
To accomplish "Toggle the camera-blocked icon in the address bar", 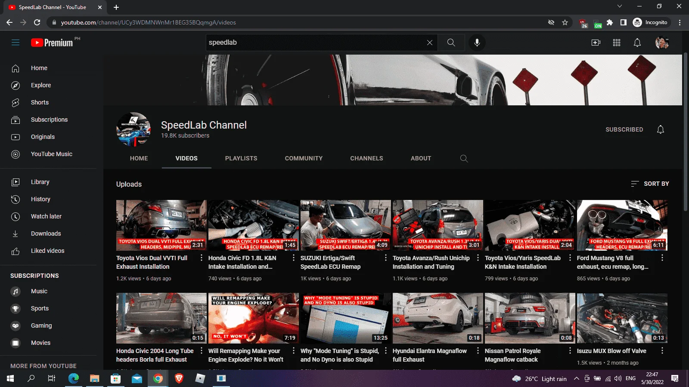I will (551, 22).
